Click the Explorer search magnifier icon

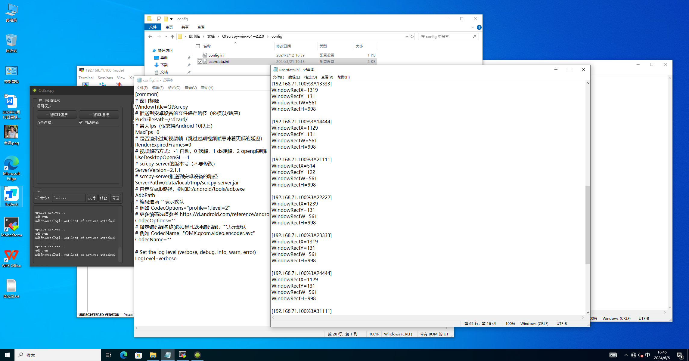click(474, 36)
